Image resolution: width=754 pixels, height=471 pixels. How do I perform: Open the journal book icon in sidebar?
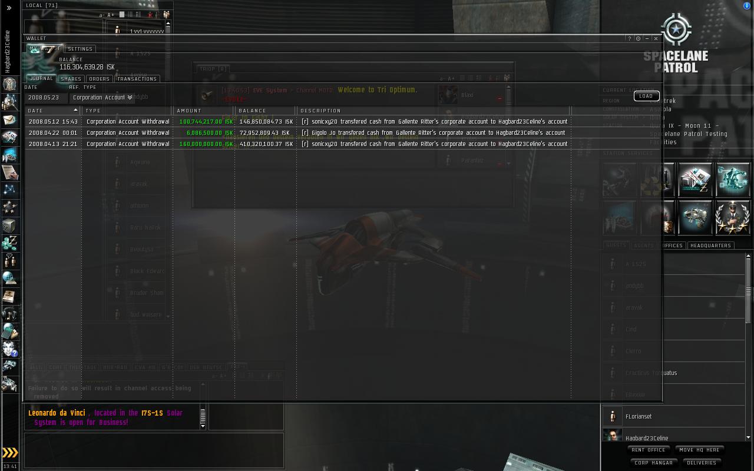point(9,296)
